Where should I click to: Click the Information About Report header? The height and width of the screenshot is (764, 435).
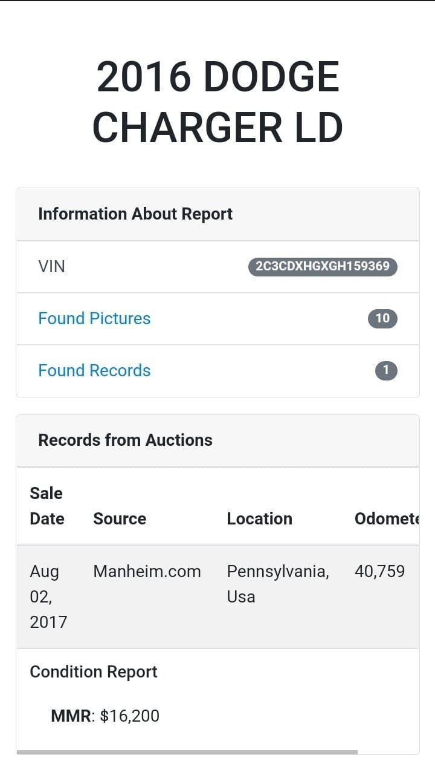click(x=135, y=214)
